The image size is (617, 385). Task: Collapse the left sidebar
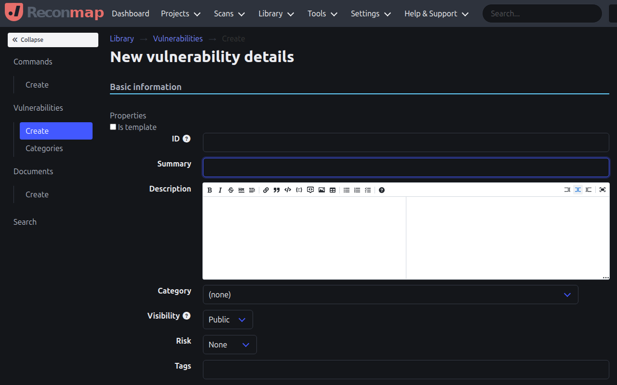(x=53, y=39)
